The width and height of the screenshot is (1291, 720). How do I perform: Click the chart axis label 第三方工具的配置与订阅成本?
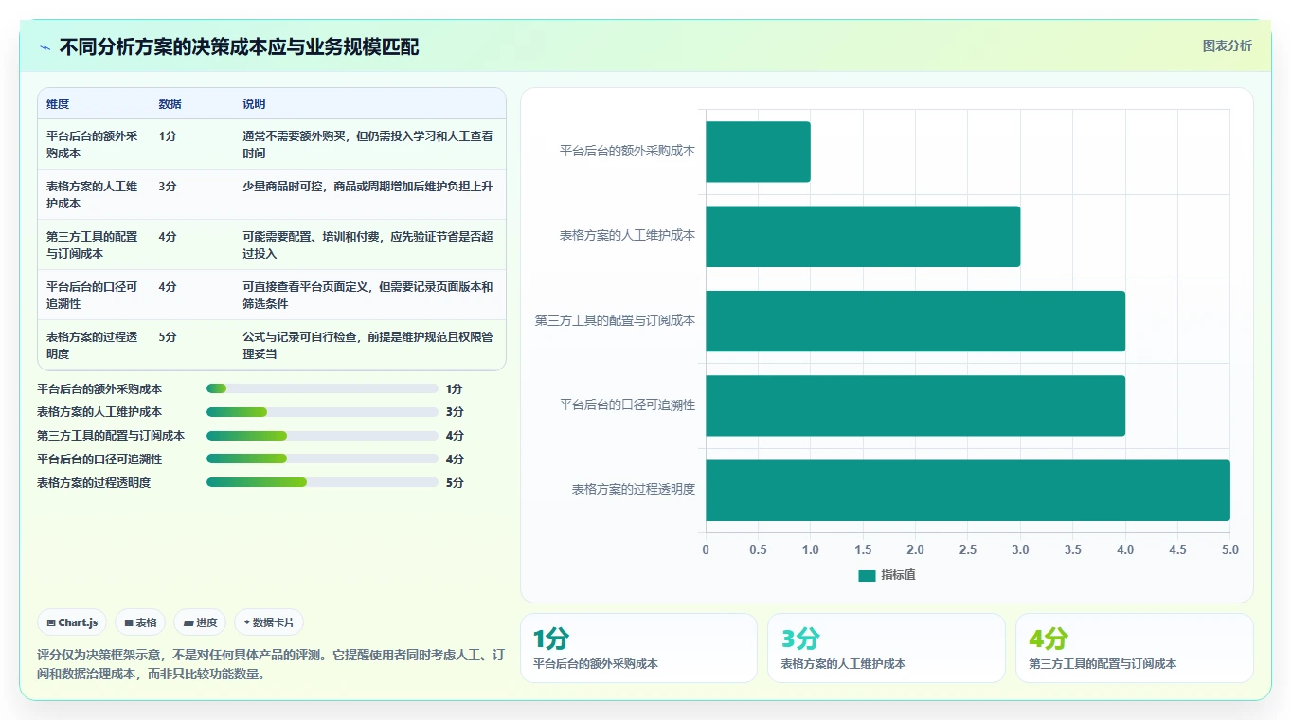[615, 320]
